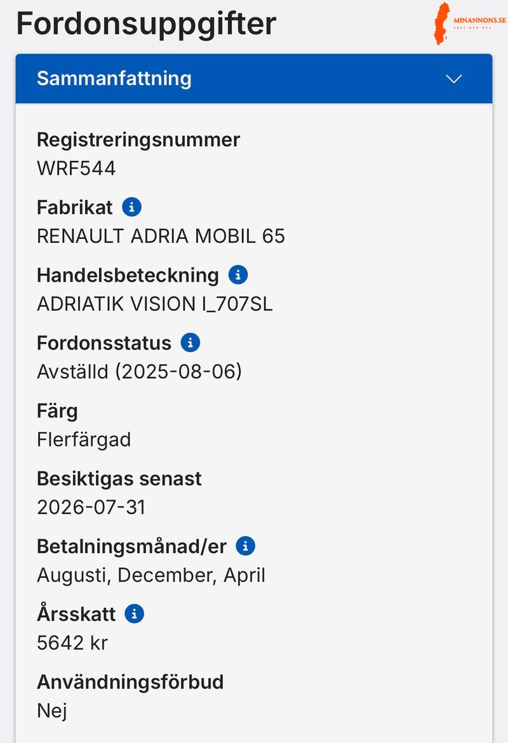Open the Handelsbeteckning info icon
Viewport: 508px width, 743px height.
(x=237, y=275)
